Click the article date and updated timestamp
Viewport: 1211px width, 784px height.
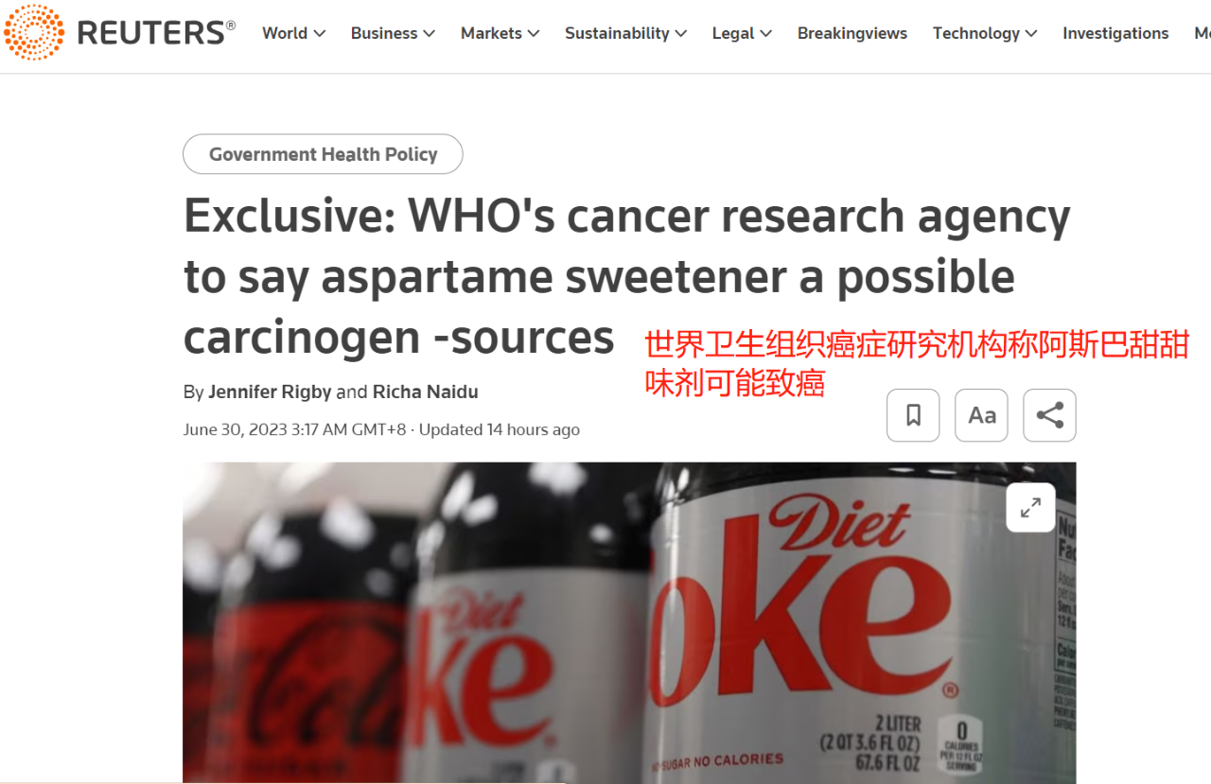tap(381, 429)
